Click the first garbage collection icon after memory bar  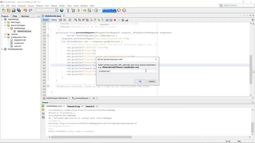point(119,10)
